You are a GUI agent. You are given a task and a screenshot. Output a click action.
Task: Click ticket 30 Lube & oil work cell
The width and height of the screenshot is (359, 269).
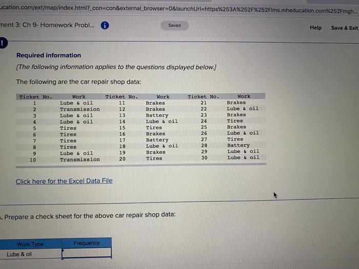tap(244, 158)
